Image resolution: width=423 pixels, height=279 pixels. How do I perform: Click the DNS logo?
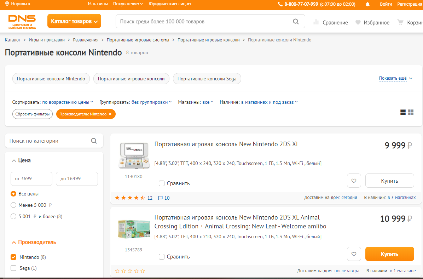22,22
